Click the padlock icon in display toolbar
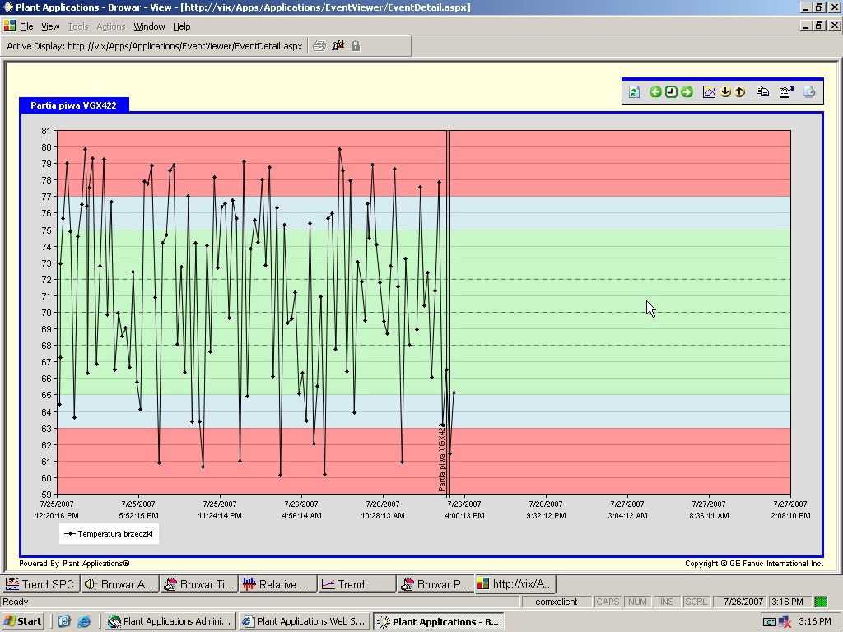 tap(356, 46)
